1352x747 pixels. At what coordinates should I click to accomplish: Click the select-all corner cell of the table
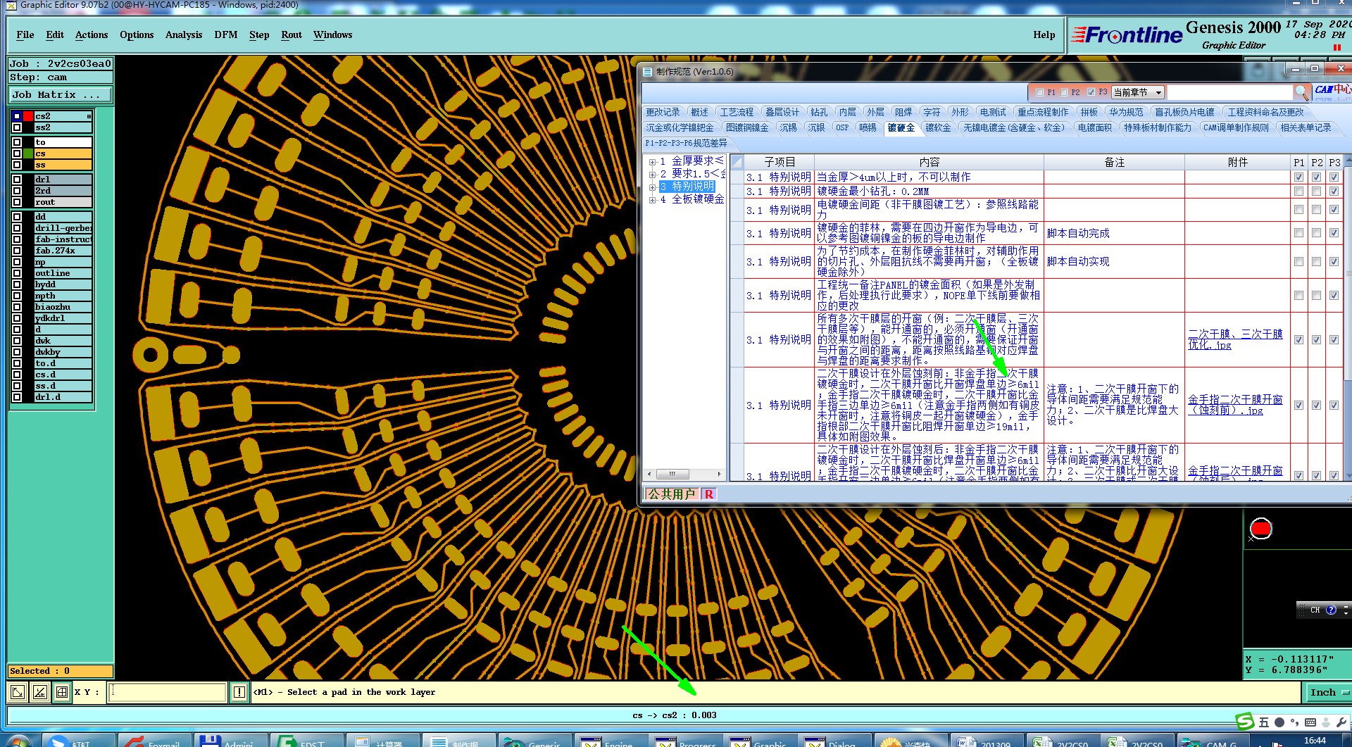point(737,162)
